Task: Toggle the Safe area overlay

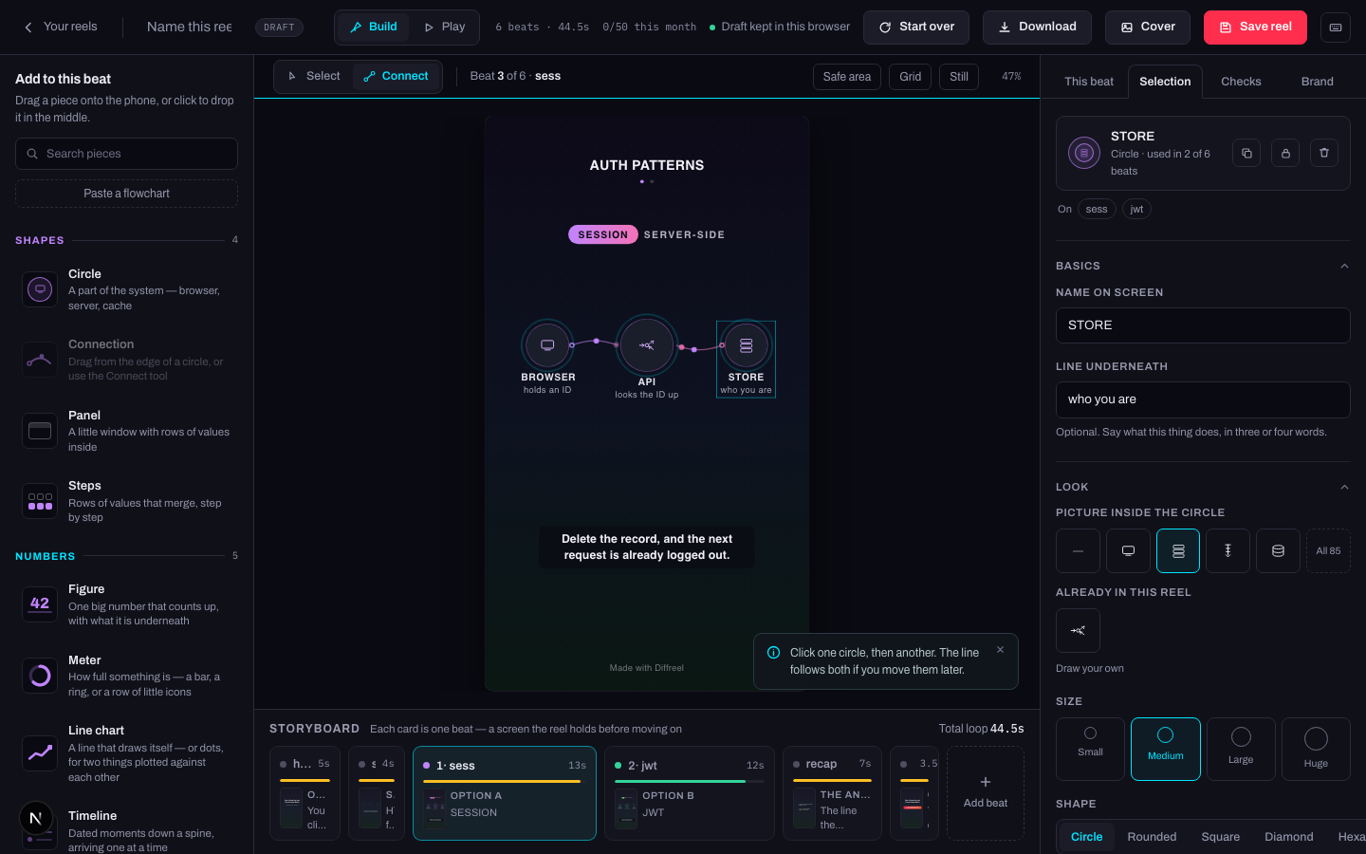Action: click(847, 77)
